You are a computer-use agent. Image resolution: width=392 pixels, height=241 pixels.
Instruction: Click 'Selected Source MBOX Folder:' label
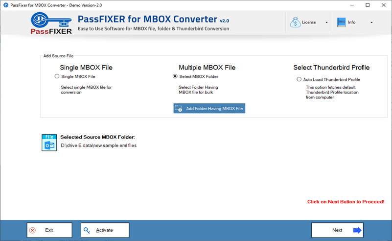click(x=97, y=137)
